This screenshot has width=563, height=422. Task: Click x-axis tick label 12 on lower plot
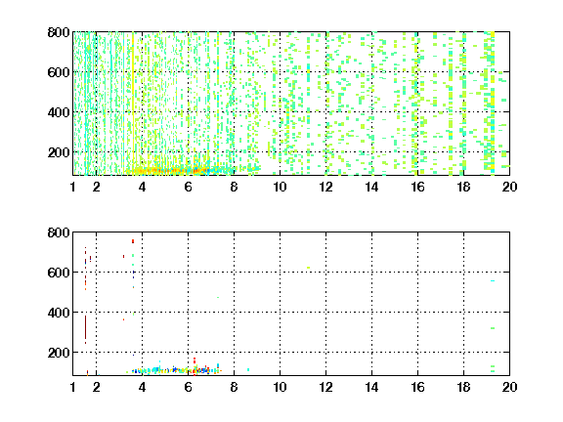click(x=325, y=387)
